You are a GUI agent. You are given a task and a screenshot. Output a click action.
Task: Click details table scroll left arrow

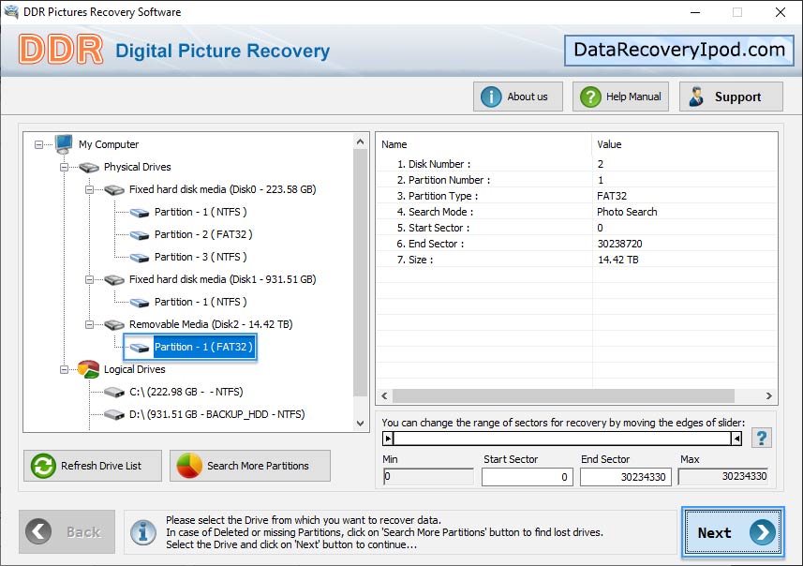tap(384, 396)
